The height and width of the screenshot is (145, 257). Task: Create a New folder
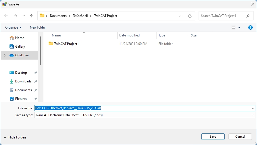pyautogui.click(x=38, y=27)
